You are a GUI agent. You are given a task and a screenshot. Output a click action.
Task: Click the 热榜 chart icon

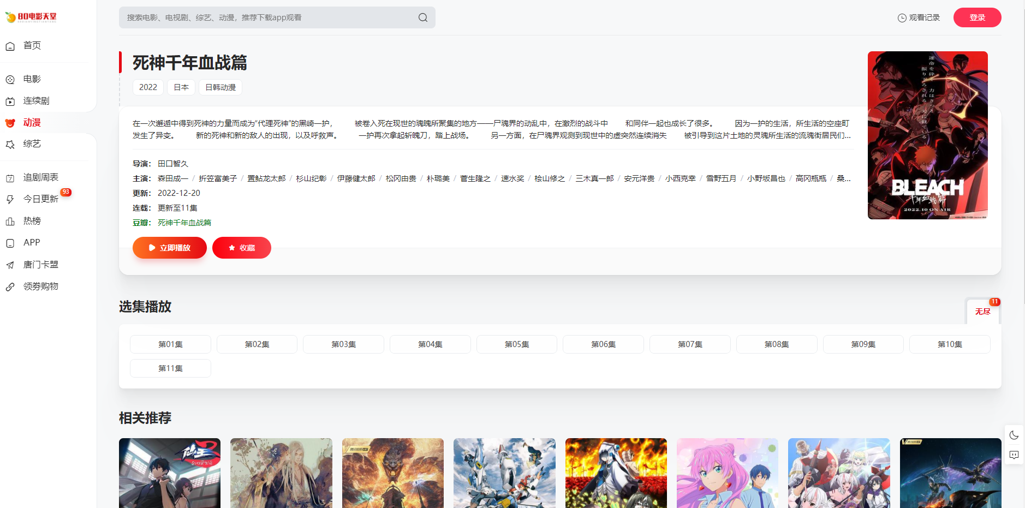(10, 222)
